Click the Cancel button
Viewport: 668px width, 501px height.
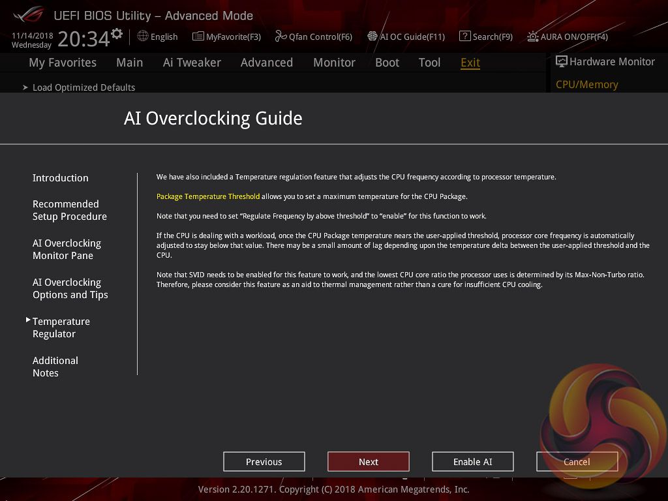point(577,462)
